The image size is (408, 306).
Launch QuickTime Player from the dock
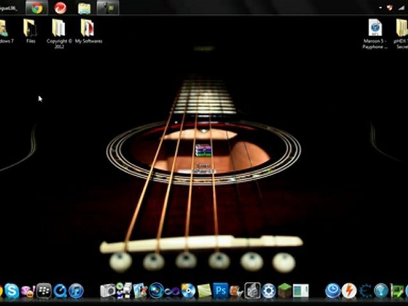pyautogui.click(x=60, y=291)
